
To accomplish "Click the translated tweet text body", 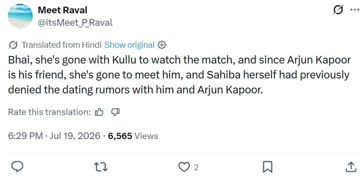I will click(179, 75).
